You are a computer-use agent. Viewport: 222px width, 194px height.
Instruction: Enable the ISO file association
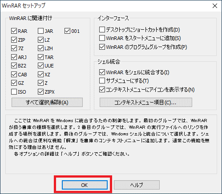[14, 92]
